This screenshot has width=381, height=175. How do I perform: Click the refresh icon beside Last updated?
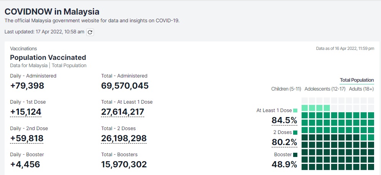90,32
